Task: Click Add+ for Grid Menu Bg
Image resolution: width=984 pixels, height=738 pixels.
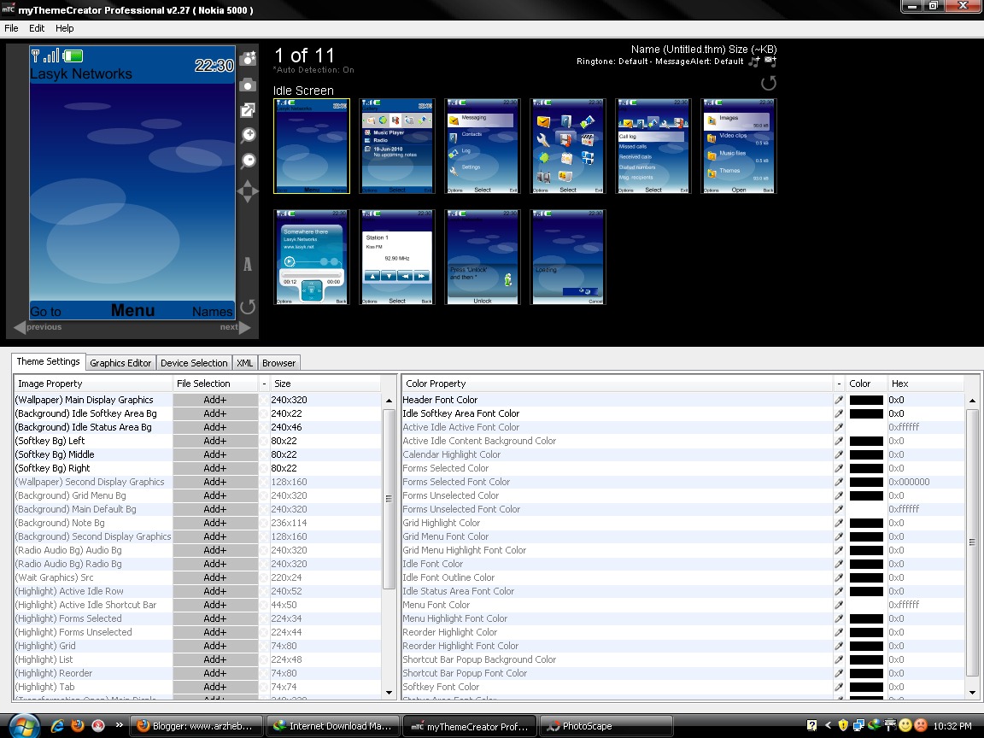Action: (x=214, y=495)
